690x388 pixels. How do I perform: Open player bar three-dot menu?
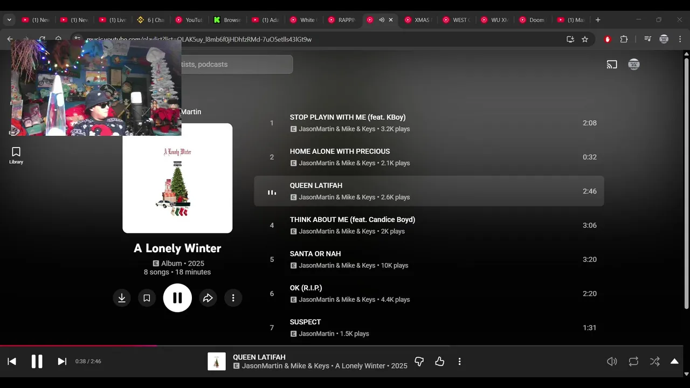click(459, 362)
